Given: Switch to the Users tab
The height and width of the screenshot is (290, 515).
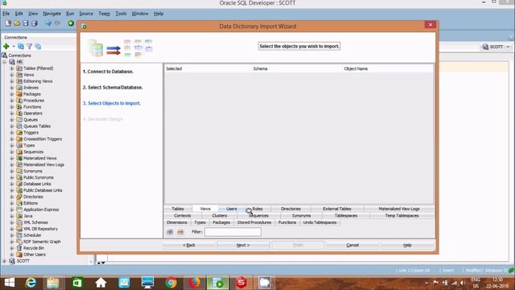Looking at the screenshot, I should click(231, 209).
